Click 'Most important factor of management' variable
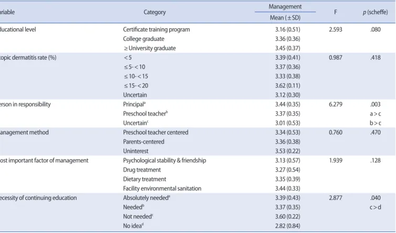This screenshot has height=233, width=396. [x=44, y=160]
